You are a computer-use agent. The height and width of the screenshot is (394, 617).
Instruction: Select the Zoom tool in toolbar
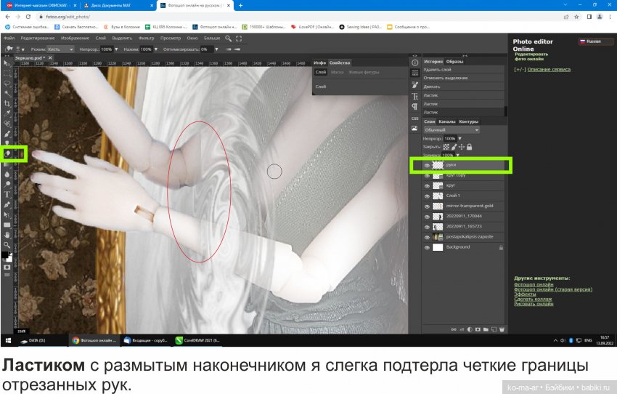[x=7, y=245]
